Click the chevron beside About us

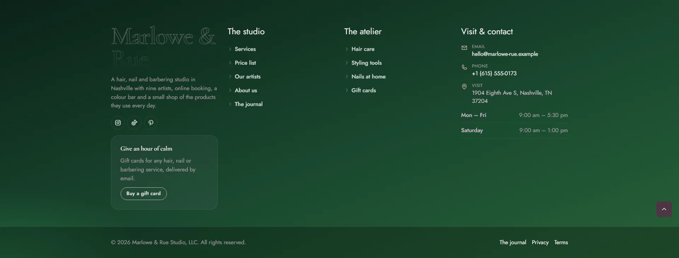pos(230,90)
